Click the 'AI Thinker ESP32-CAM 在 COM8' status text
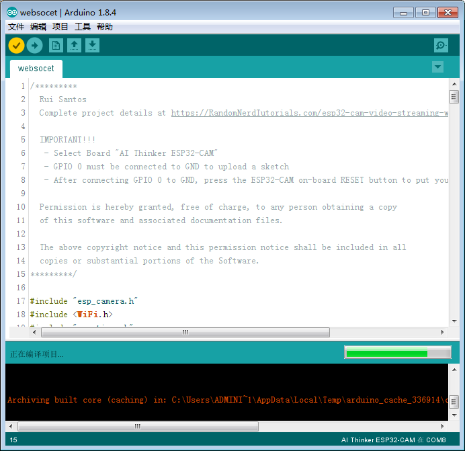This screenshot has height=451, width=465. click(394, 440)
